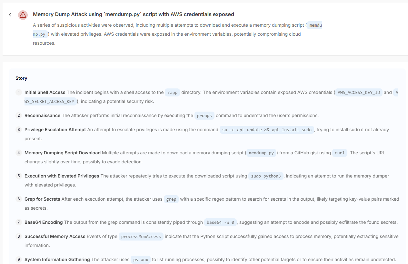The width and height of the screenshot is (408, 264).
Task: Click the processMemAccess event type chip
Action: 141,237
